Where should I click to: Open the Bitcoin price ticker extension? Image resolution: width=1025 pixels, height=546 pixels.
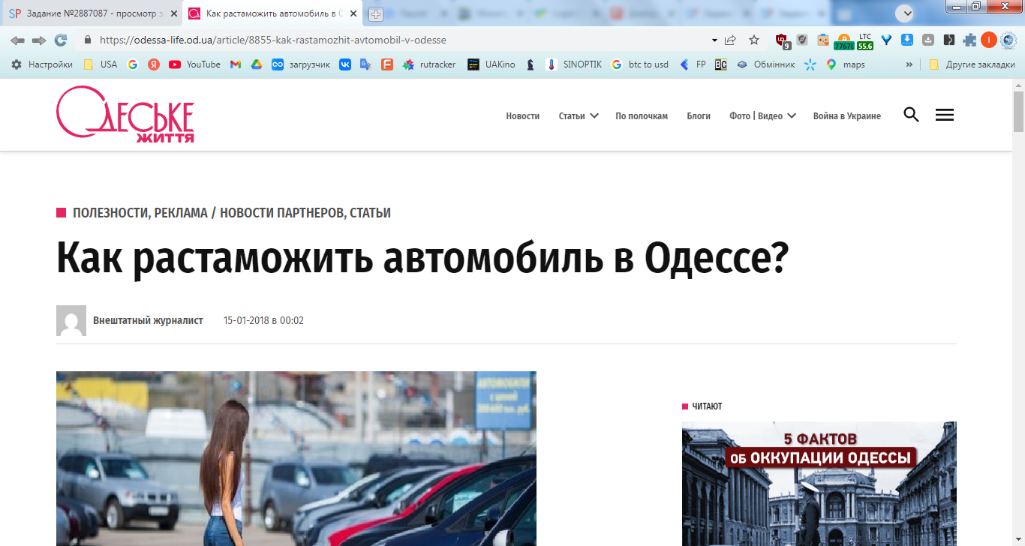(843, 41)
